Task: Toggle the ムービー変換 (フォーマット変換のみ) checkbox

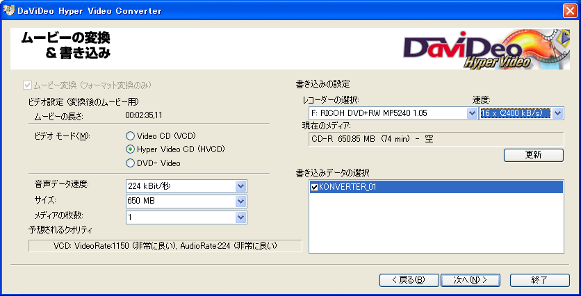Action: pyautogui.click(x=27, y=85)
